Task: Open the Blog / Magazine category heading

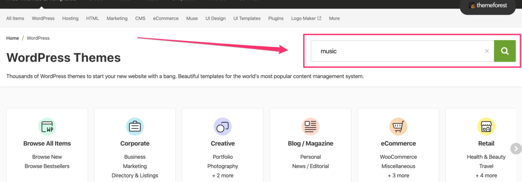Action: pyautogui.click(x=311, y=143)
